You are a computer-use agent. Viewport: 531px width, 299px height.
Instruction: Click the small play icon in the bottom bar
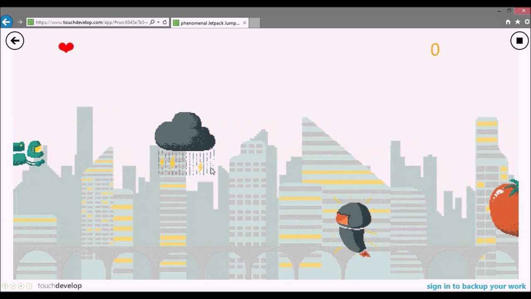[21, 286]
